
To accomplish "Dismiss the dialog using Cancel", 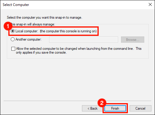I will 140,108.
